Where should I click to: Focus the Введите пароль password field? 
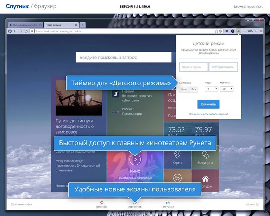tap(194, 67)
